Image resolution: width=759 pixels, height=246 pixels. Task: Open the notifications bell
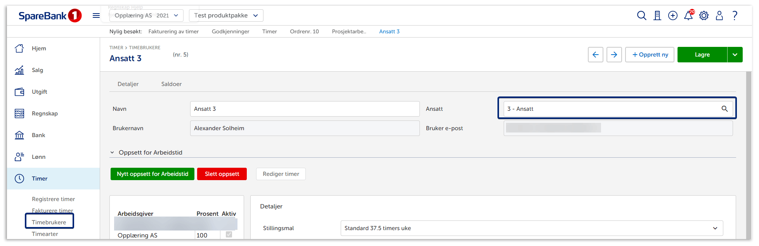pos(688,15)
